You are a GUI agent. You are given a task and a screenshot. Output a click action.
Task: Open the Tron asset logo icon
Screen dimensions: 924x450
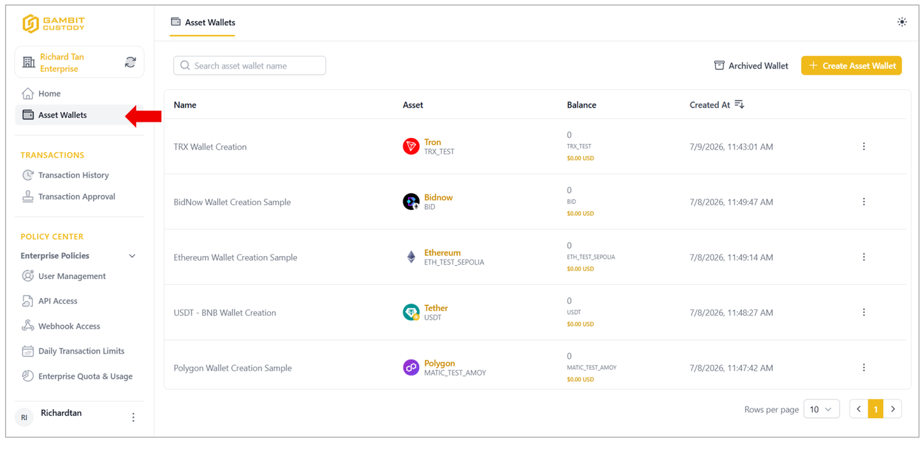[x=411, y=146]
